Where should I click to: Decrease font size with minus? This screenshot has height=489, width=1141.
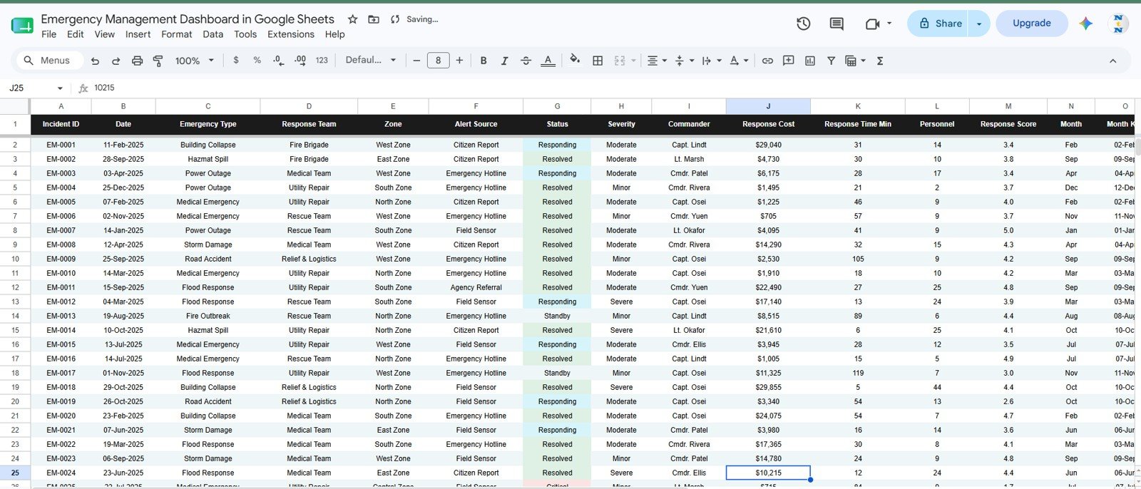(x=416, y=61)
